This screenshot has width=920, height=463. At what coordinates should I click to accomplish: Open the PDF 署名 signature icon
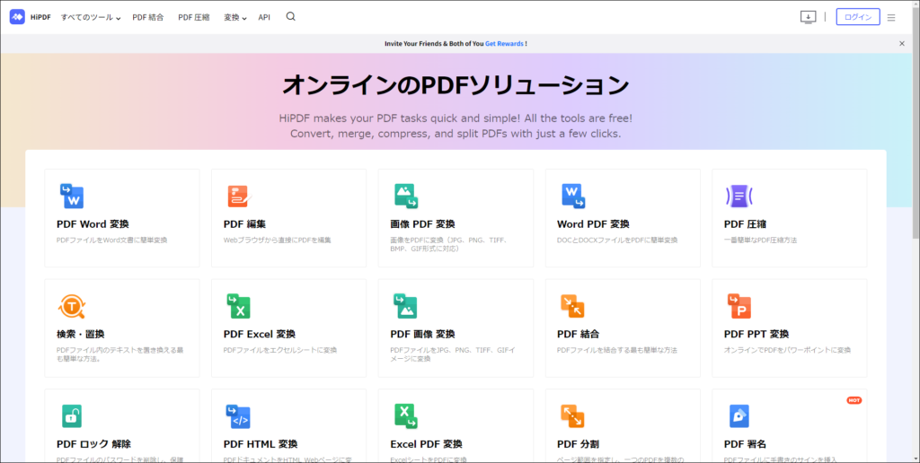coord(739,416)
